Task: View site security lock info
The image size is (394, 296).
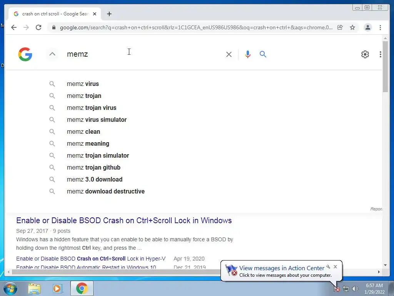Action: 54,27
